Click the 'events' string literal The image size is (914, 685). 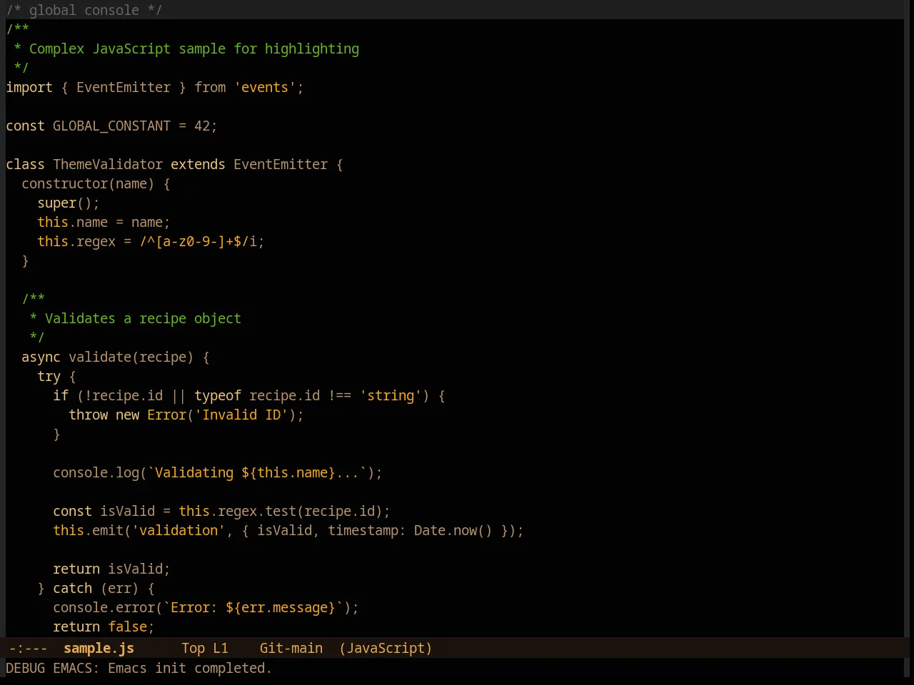pos(265,87)
